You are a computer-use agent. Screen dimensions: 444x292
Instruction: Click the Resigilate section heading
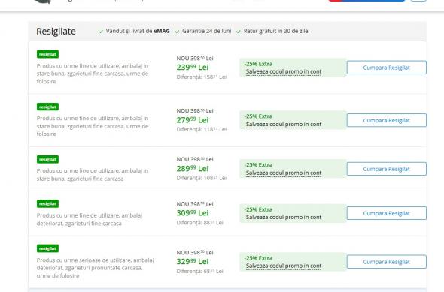(56, 32)
